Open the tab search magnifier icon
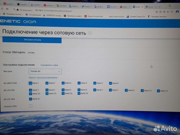 [x=170, y=6]
